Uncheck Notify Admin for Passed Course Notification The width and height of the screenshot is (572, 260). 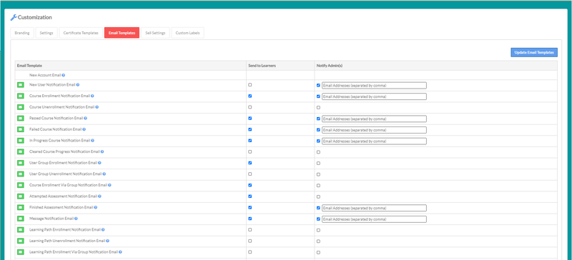[318, 119]
